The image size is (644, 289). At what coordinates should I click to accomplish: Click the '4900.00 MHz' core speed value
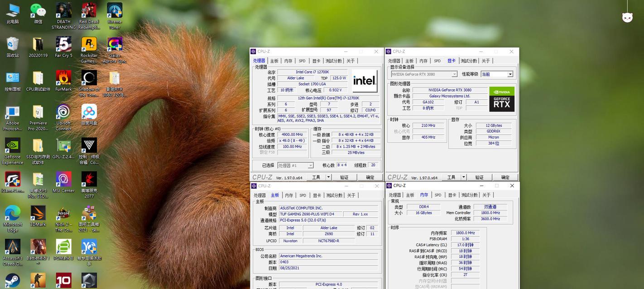click(292, 135)
